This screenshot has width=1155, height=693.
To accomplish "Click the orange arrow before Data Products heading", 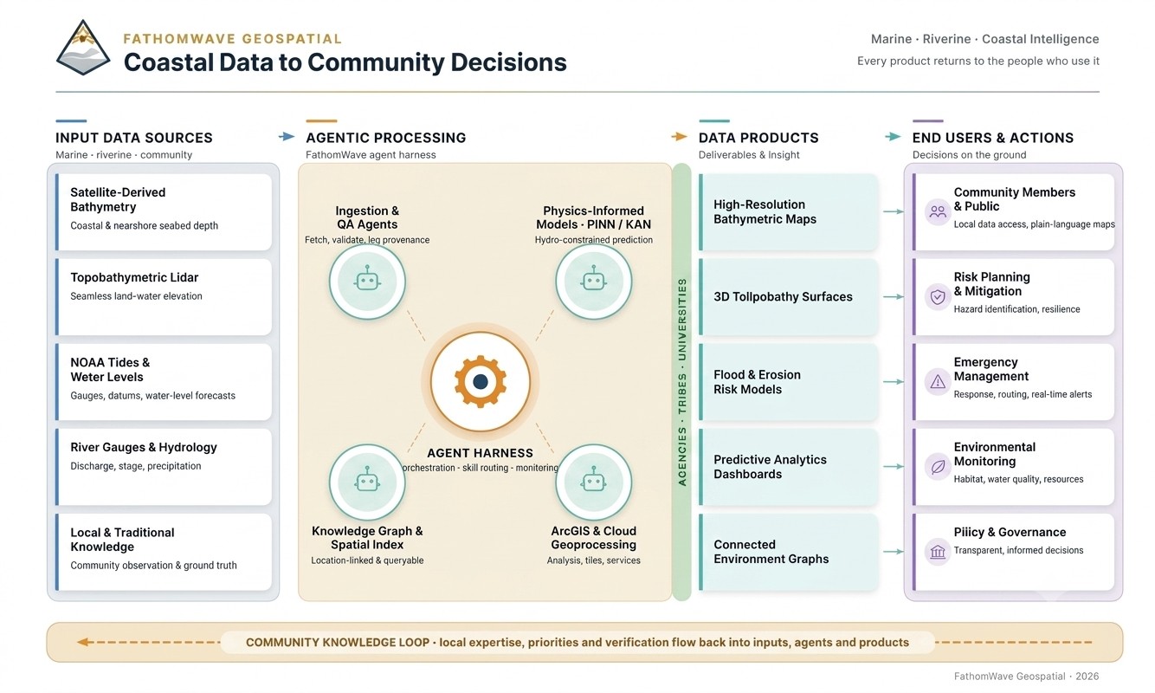I will click(x=680, y=137).
